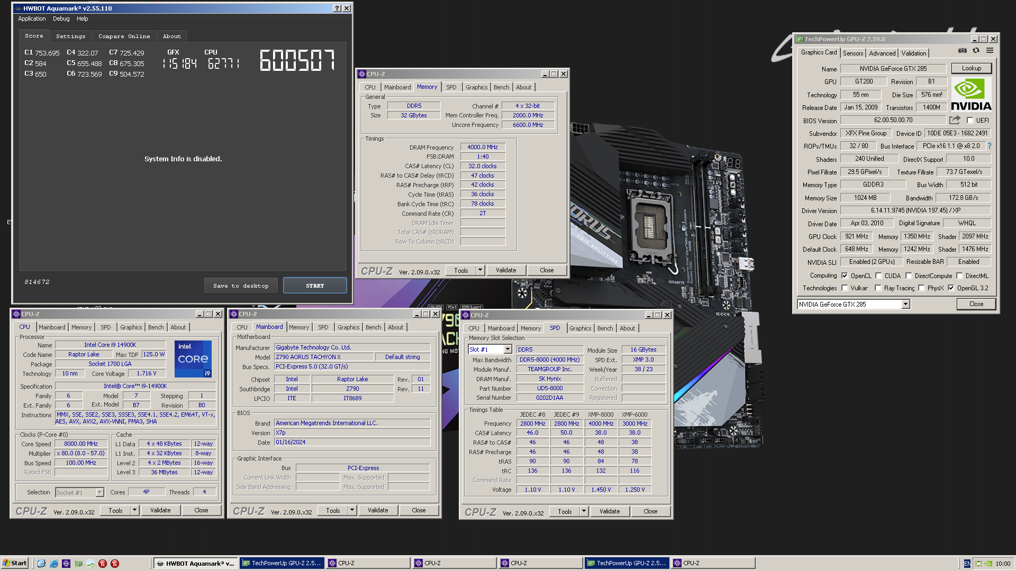The width and height of the screenshot is (1016, 571).
Task: Switch to Compare Online tab in Aquamark
Action: point(124,36)
